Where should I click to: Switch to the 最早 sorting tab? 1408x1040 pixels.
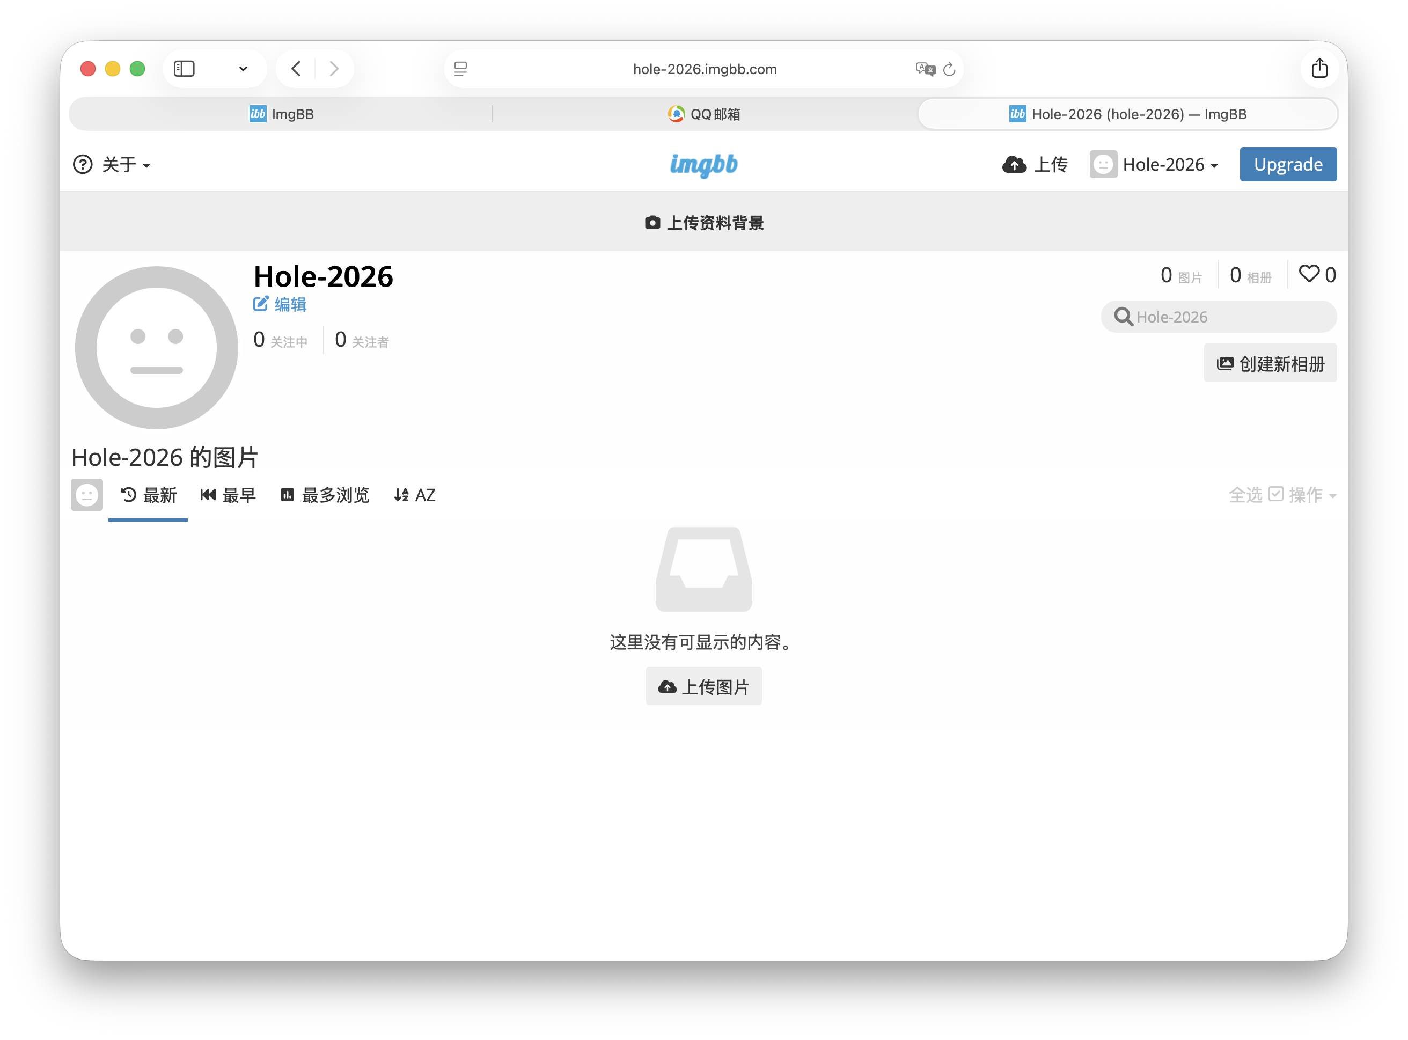229,495
